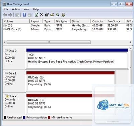134x126 pixels.
Task: Click the 'Healthy (Syst...' status cell
Action: (81, 26)
